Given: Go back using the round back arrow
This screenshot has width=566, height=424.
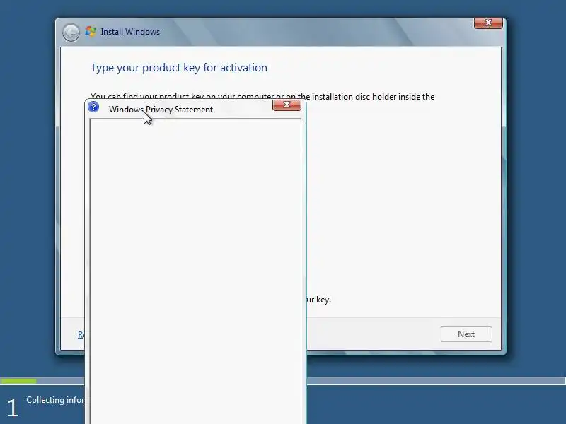Looking at the screenshot, I should point(71,33).
